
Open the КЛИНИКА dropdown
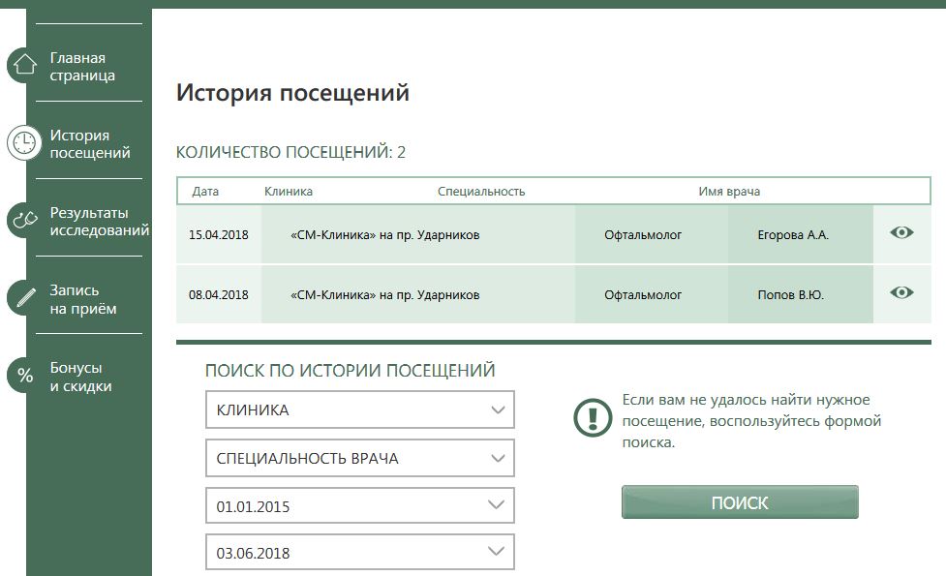(359, 409)
